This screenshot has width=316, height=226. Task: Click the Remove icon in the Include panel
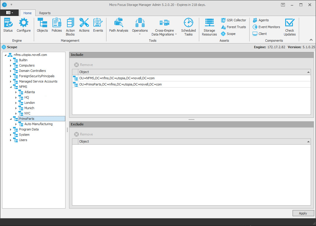(76, 65)
